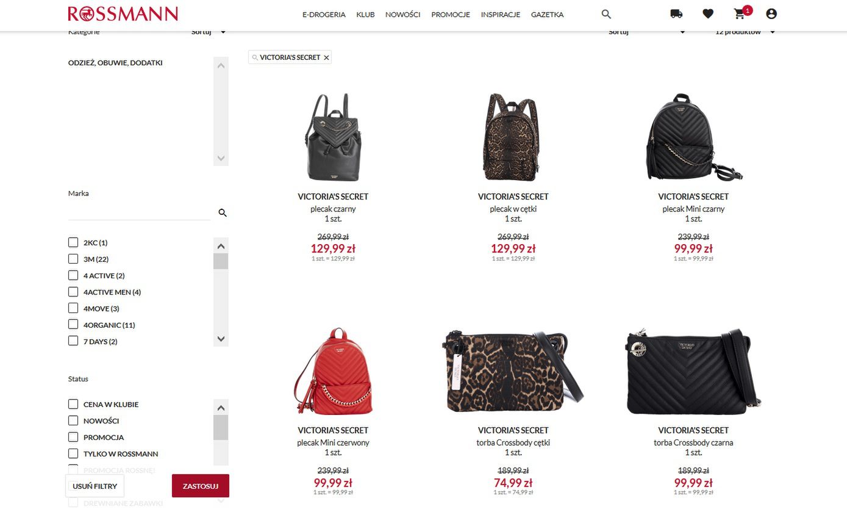Check the 3M brand checkbox
The width and height of the screenshot is (847, 512).
(73, 259)
